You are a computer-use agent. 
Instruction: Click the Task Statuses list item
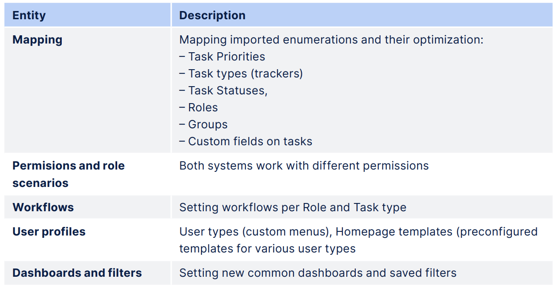tap(228, 91)
